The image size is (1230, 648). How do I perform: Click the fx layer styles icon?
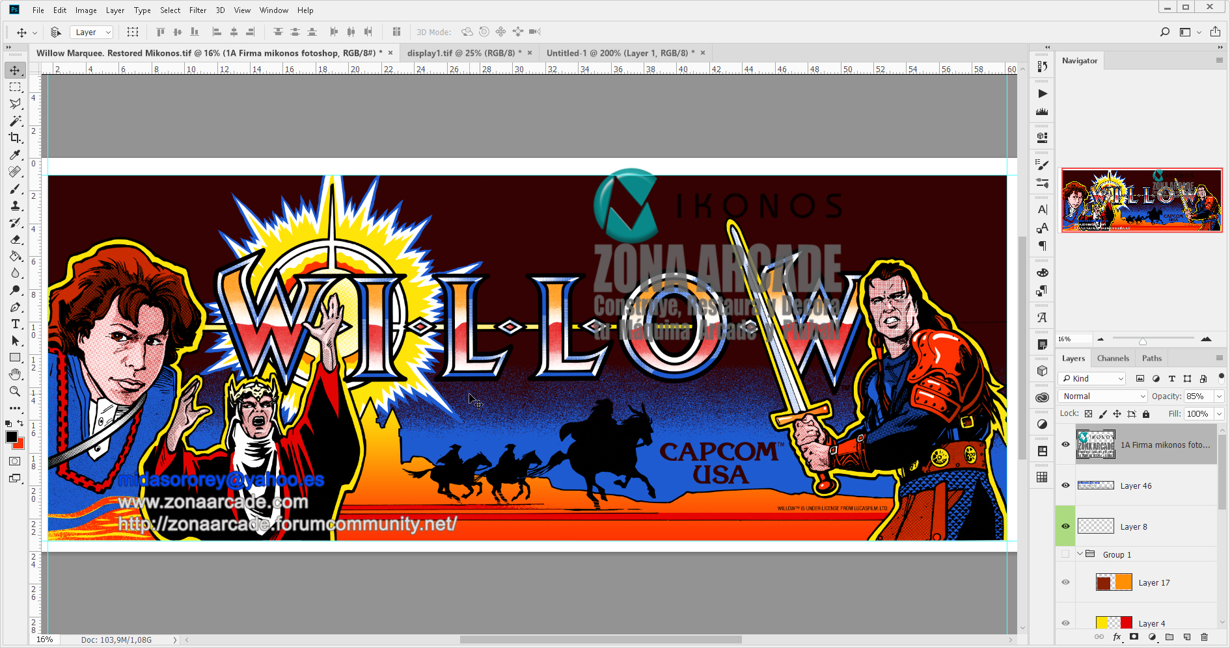tap(1117, 638)
